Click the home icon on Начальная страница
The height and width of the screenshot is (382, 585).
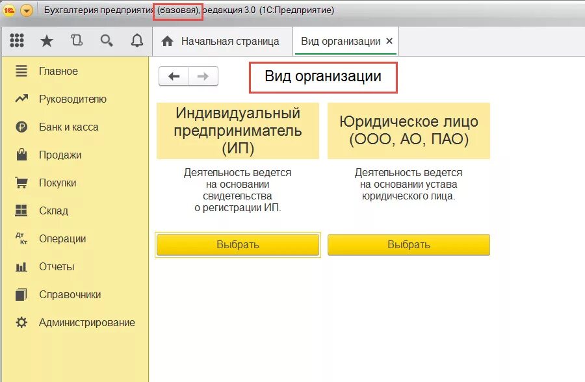[167, 41]
